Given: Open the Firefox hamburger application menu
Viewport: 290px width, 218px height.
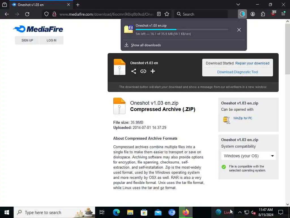Looking at the screenshot, I should coord(283,14).
